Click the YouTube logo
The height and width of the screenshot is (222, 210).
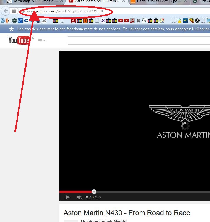pyautogui.click(x=19, y=40)
